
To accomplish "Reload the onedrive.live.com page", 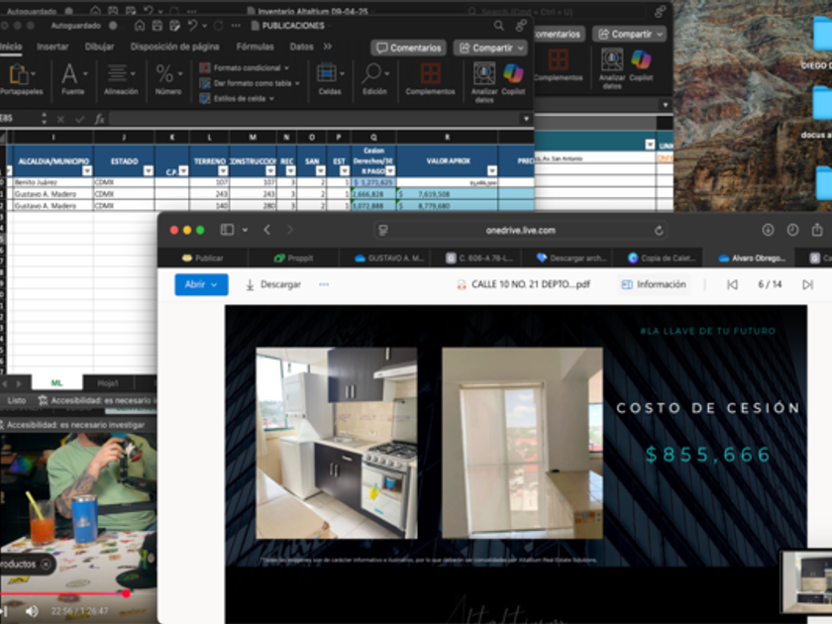I will pyautogui.click(x=660, y=230).
